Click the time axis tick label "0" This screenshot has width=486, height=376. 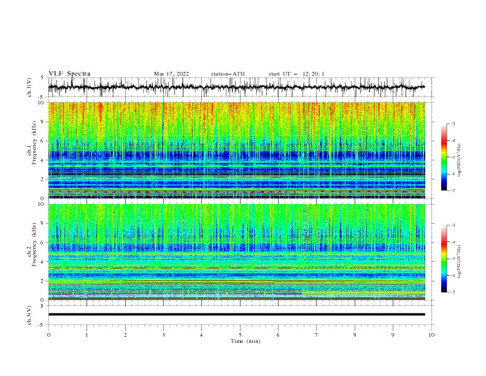pos(48,335)
